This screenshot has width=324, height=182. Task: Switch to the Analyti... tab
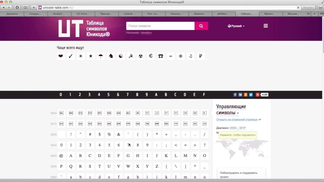pyautogui.click(x=58, y=14)
